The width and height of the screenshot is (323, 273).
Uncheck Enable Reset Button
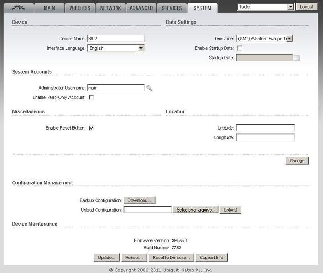(x=92, y=128)
